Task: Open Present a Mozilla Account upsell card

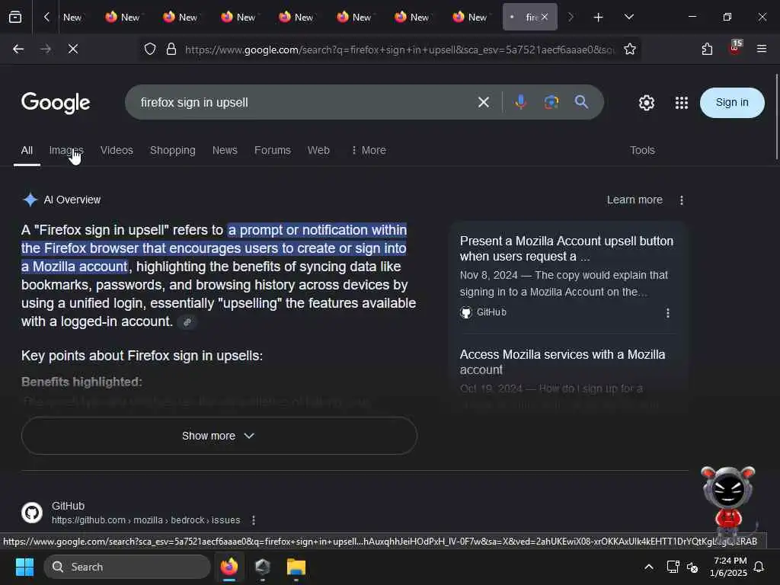Action: [567, 249]
